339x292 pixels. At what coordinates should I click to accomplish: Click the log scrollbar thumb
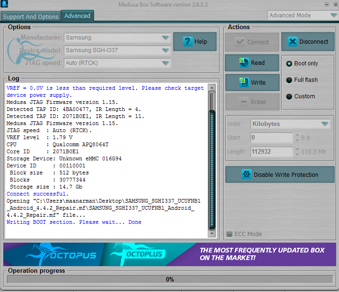tap(212, 170)
